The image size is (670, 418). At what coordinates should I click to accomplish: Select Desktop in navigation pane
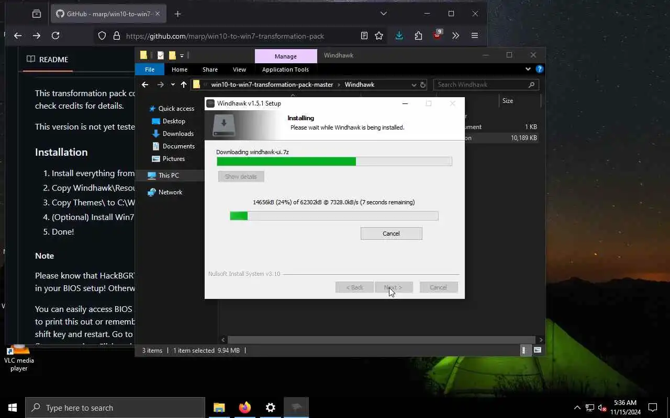click(173, 121)
